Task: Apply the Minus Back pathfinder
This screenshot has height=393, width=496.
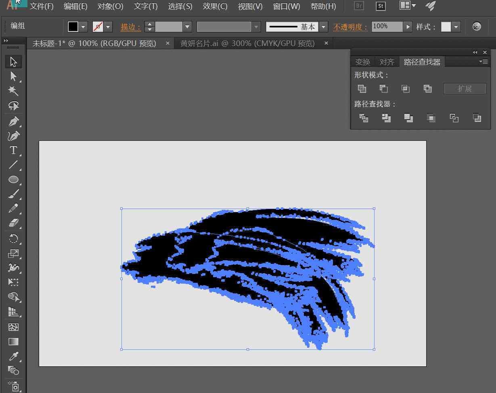Action: pos(477,118)
